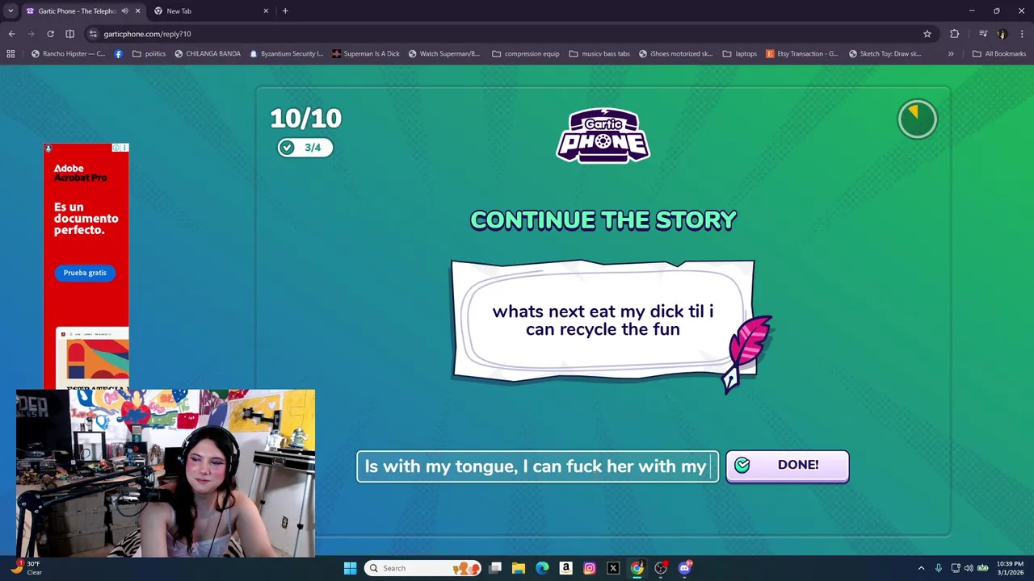1034x581 pixels.
Task: Launch Microsoft Edge from taskbar
Action: pos(542,568)
